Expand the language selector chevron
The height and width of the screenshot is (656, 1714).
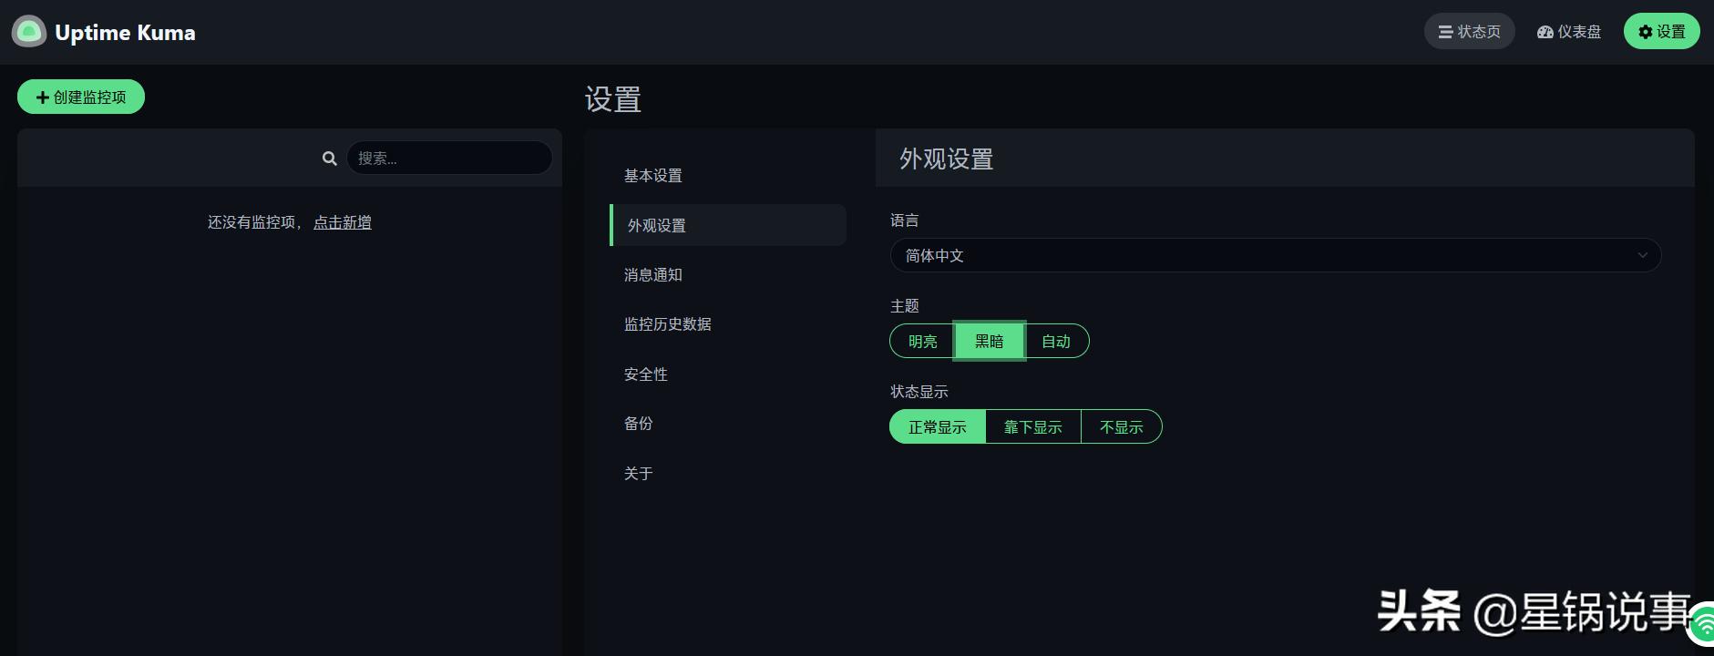pos(1643,255)
